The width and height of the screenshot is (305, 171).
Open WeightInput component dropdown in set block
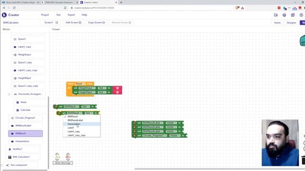pos(87,88)
